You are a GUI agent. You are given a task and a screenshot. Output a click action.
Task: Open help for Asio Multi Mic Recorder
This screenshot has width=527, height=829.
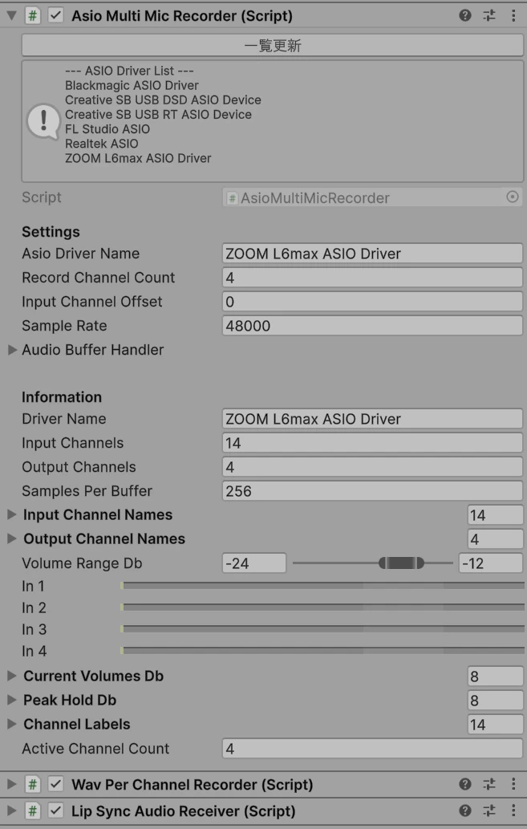tap(465, 15)
